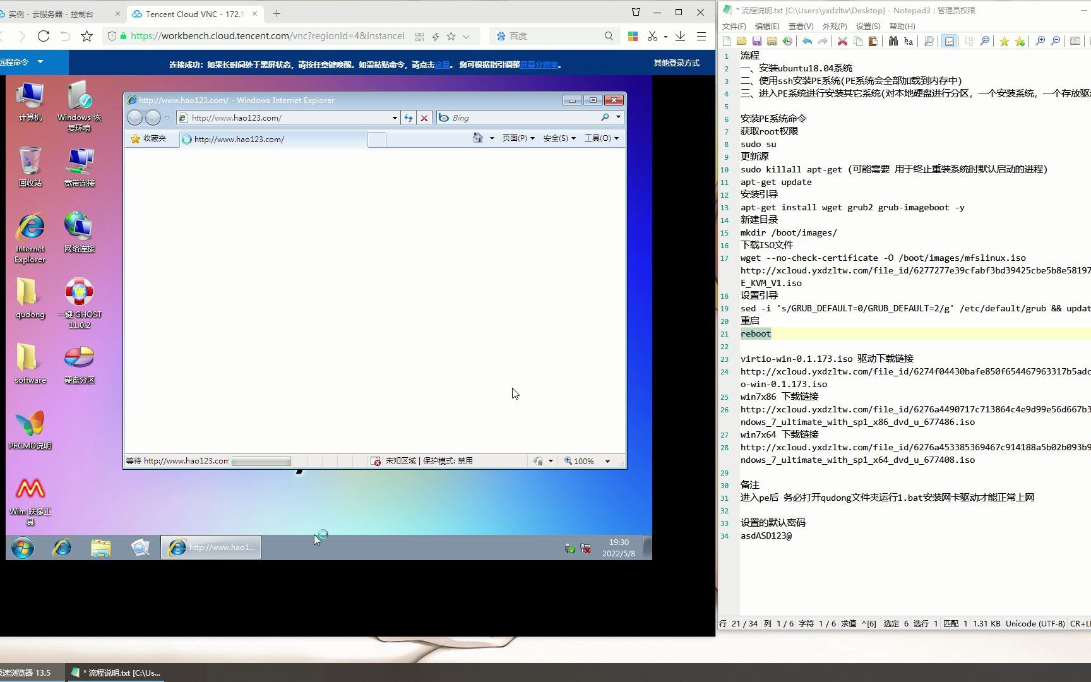This screenshot has height=682, width=1091.
Task: Open the browser hamburger menu
Action: [701, 36]
